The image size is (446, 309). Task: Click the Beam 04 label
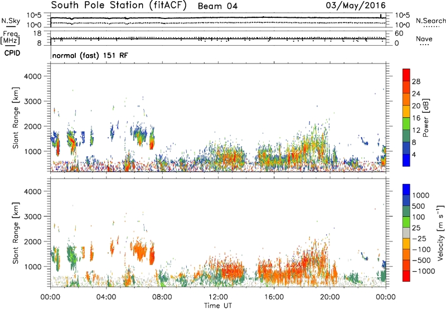coord(217,6)
